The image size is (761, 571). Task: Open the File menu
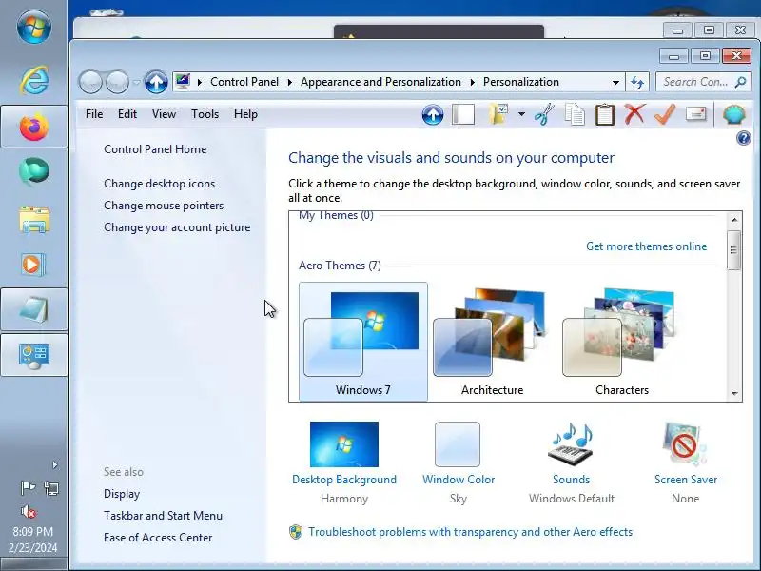pos(94,114)
